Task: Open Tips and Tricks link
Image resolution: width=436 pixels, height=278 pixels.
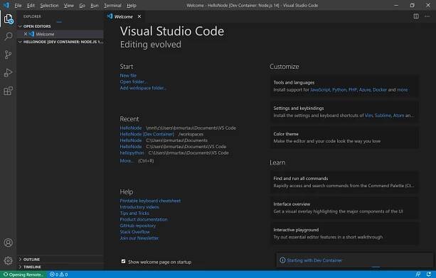Action: (134, 213)
